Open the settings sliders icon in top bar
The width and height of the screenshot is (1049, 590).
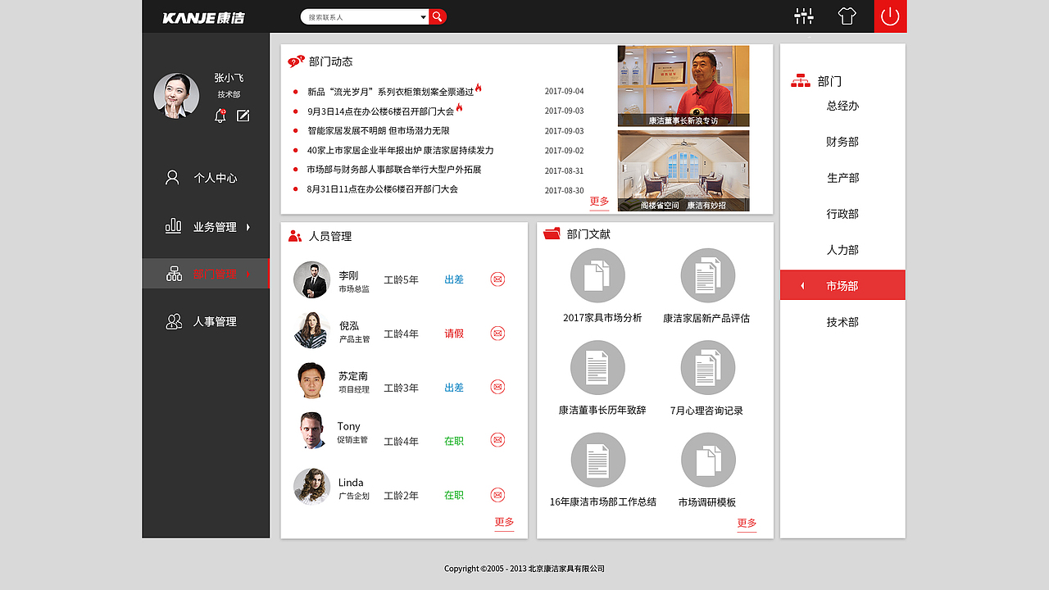pyautogui.click(x=803, y=16)
